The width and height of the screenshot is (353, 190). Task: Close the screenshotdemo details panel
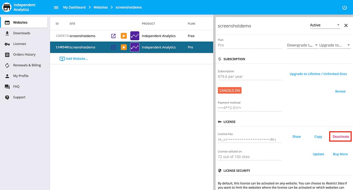pyautogui.click(x=346, y=25)
